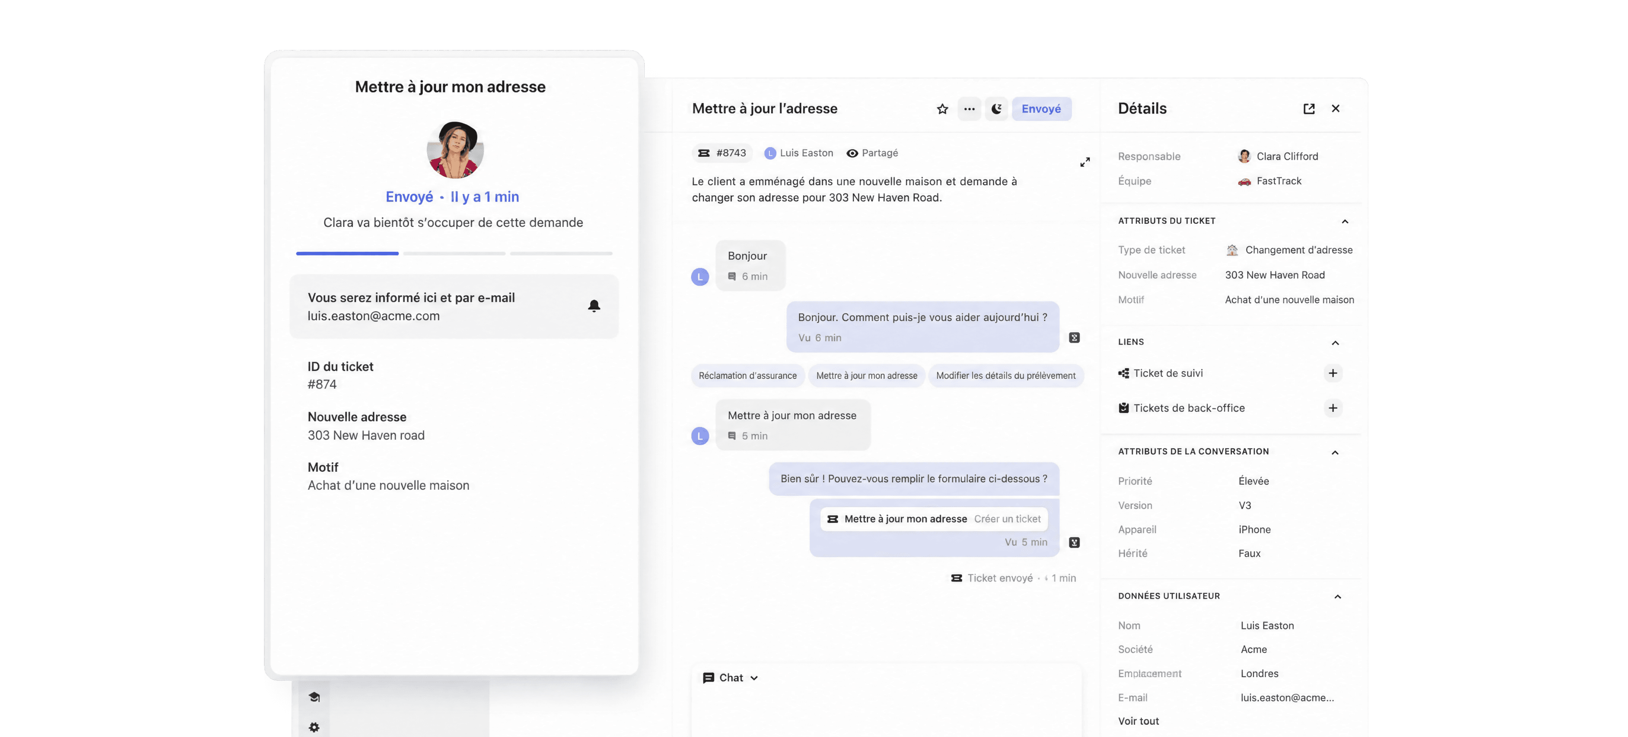Add a Ticket de suivi with plus

click(1333, 373)
